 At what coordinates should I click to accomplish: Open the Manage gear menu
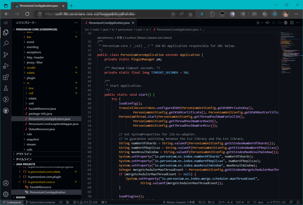pyautogui.click(x=6, y=194)
